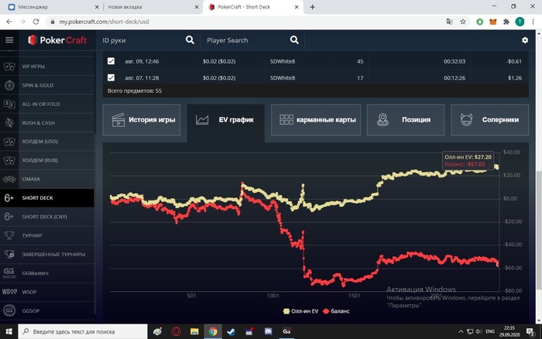Open Steam from the taskbar
Image resolution: width=542 pixels, height=339 pixels.
231,331
